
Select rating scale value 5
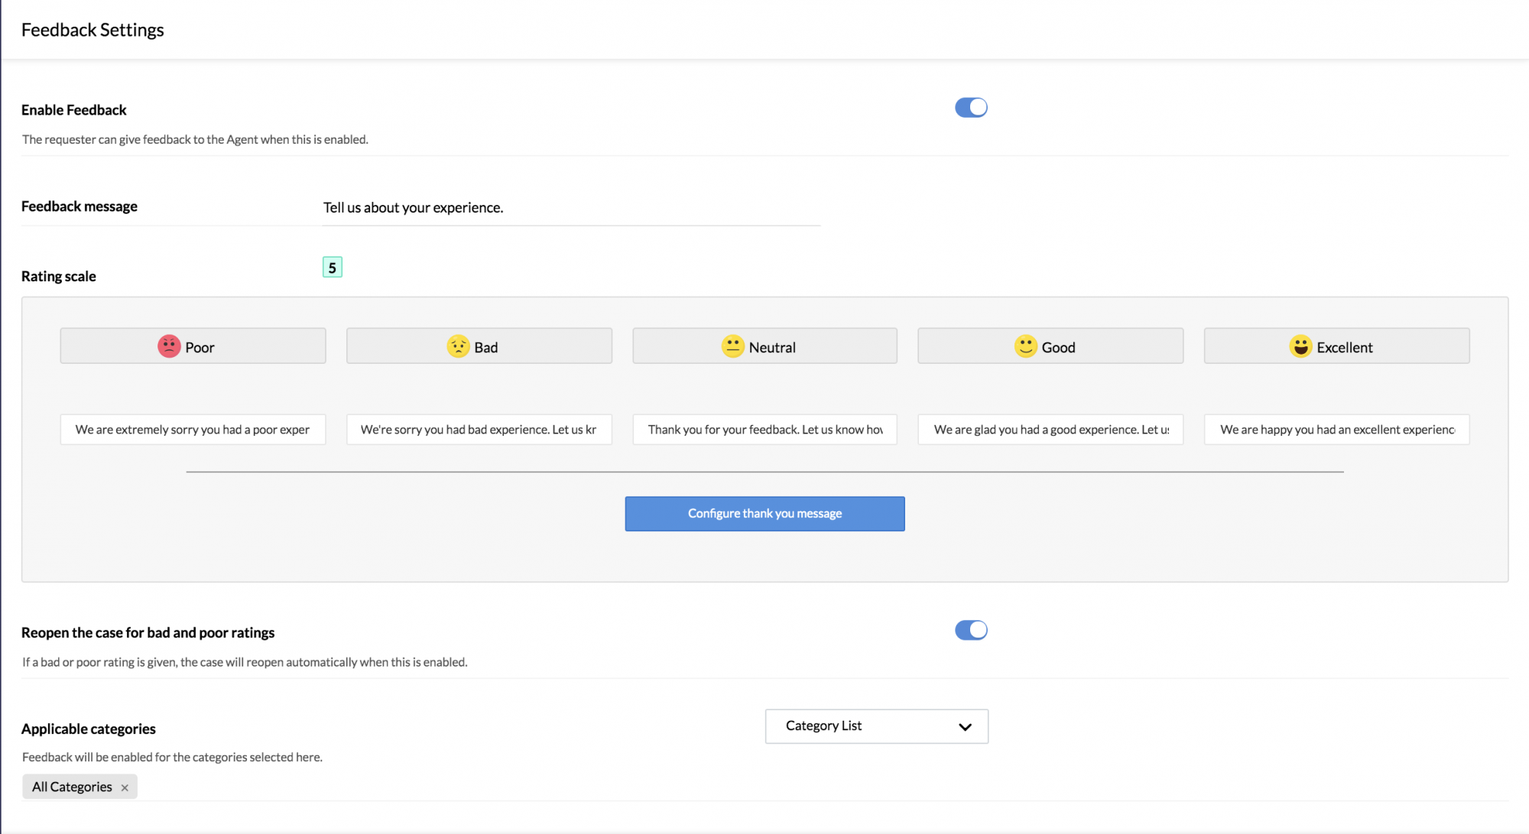tap(332, 268)
